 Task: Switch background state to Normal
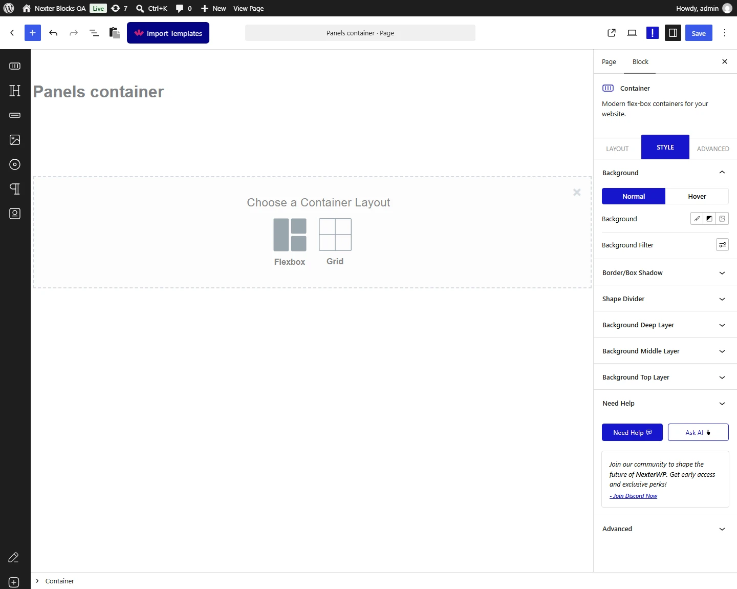tap(634, 196)
